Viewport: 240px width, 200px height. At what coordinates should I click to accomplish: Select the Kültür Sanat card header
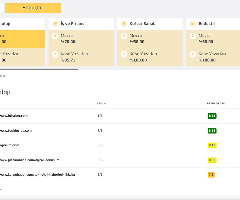(150, 24)
